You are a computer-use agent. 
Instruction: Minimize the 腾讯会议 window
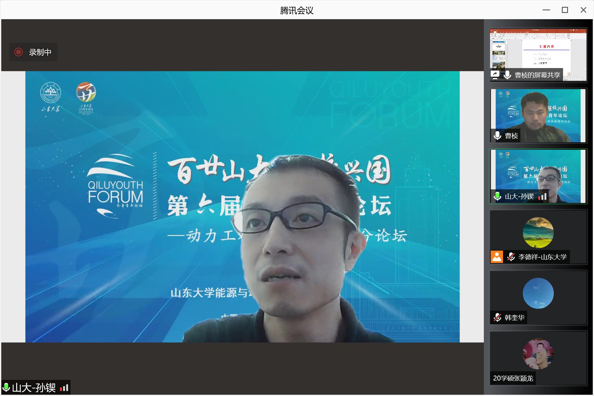point(546,10)
